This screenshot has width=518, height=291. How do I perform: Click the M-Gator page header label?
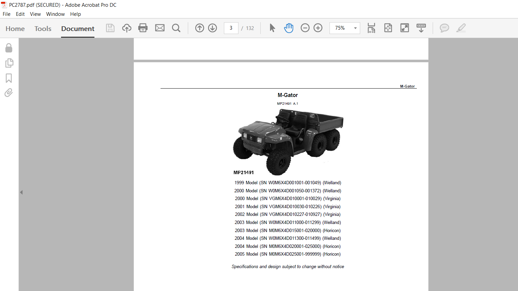407,86
